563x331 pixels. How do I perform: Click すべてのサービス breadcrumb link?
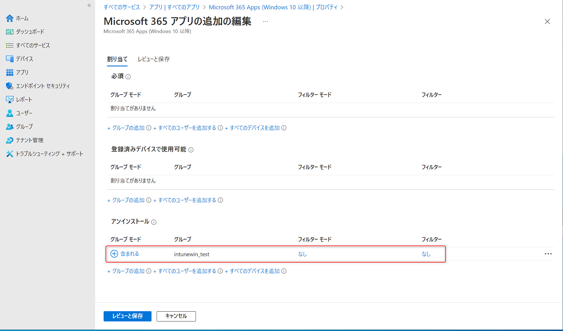coord(122,7)
